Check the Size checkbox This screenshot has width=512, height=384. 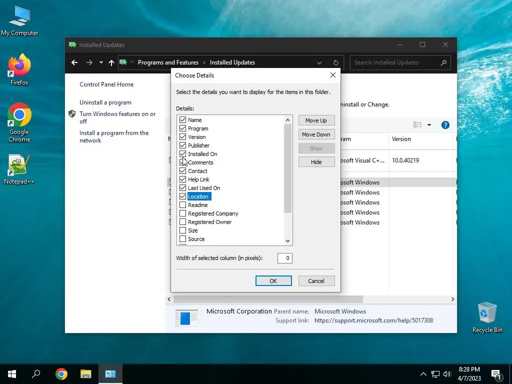[183, 230]
